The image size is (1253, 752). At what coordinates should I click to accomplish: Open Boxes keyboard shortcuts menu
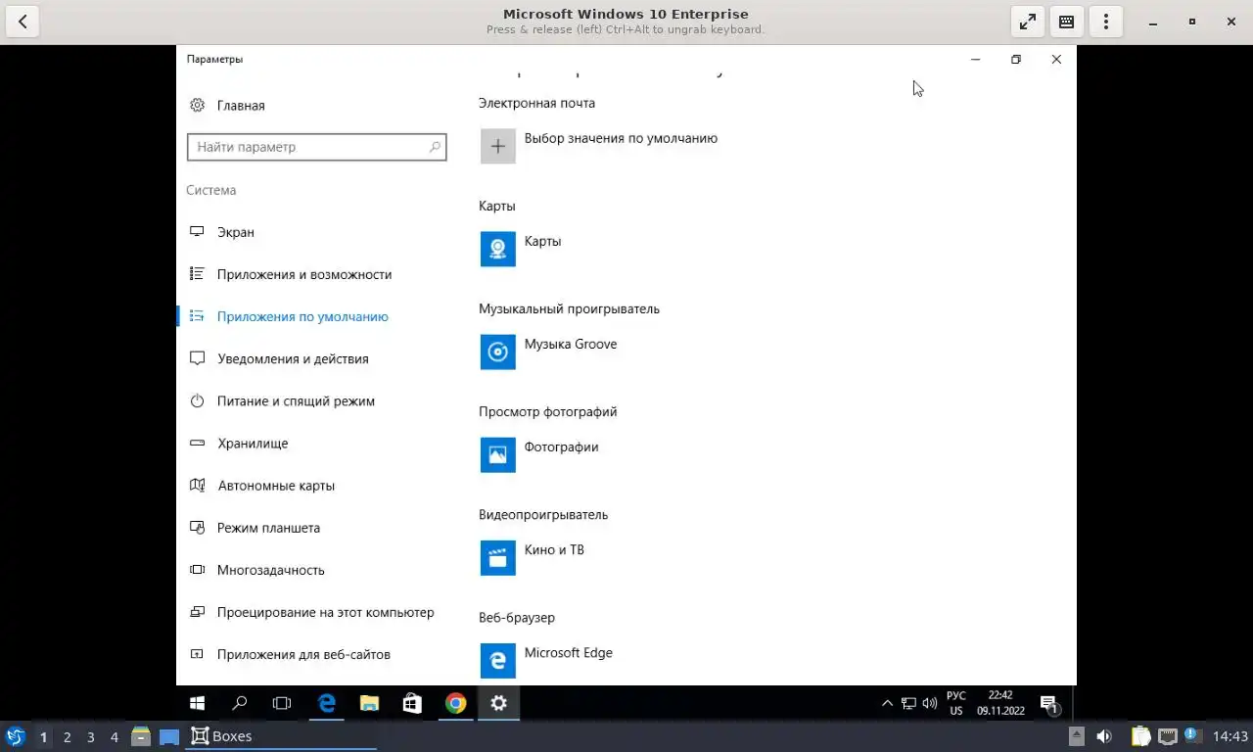coord(1067,22)
